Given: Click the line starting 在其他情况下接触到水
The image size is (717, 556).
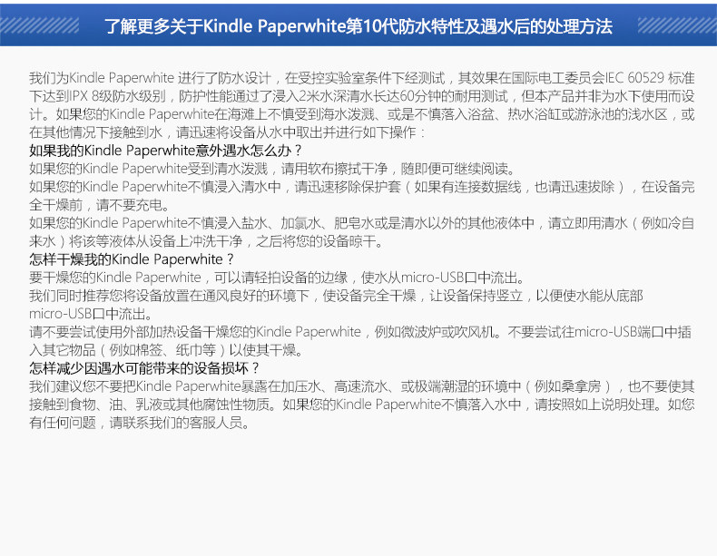Looking at the screenshot, I should point(228,132).
